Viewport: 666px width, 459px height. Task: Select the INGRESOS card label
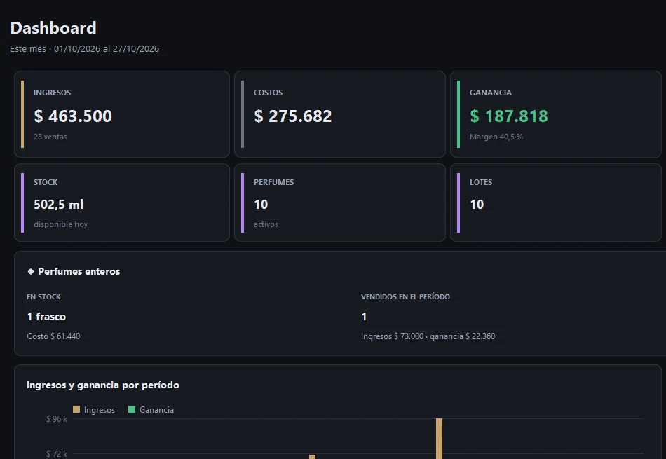pyautogui.click(x=53, y=93)
